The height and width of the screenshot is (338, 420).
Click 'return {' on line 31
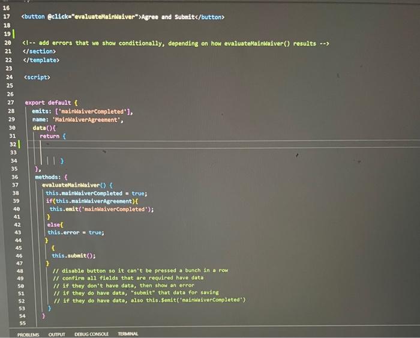[53, 136]
